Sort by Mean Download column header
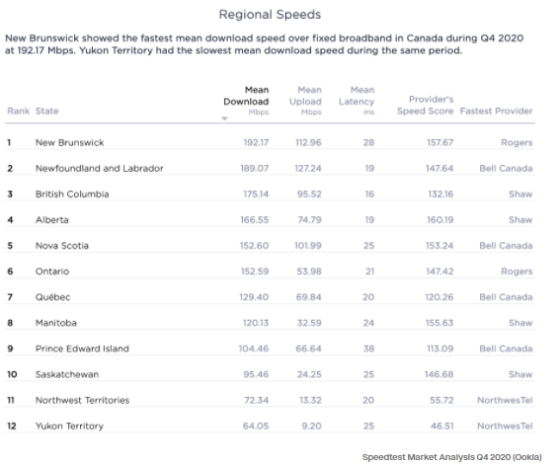This screenshot has width=560, height=466. 246,102
